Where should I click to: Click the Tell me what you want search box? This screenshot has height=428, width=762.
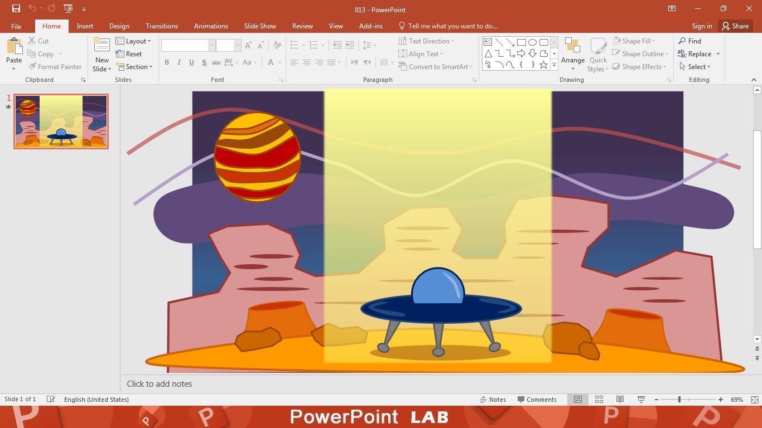click(x=448, y=26)
